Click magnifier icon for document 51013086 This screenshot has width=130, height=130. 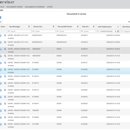point(5,124)
